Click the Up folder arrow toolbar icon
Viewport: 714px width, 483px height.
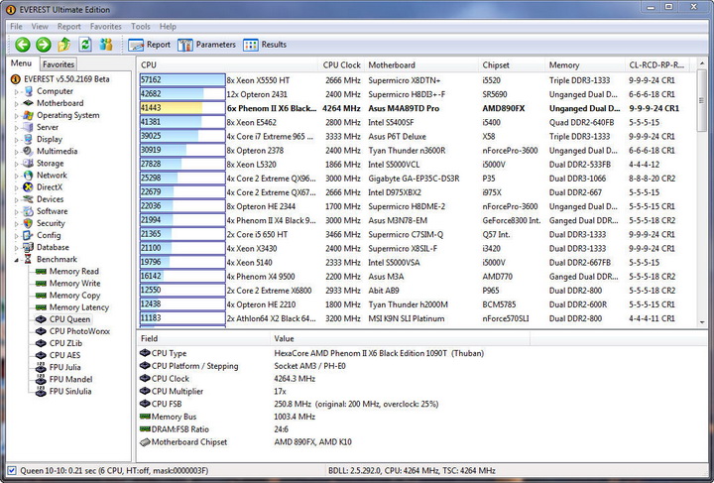pyautogui.click(x=63, y=45)
